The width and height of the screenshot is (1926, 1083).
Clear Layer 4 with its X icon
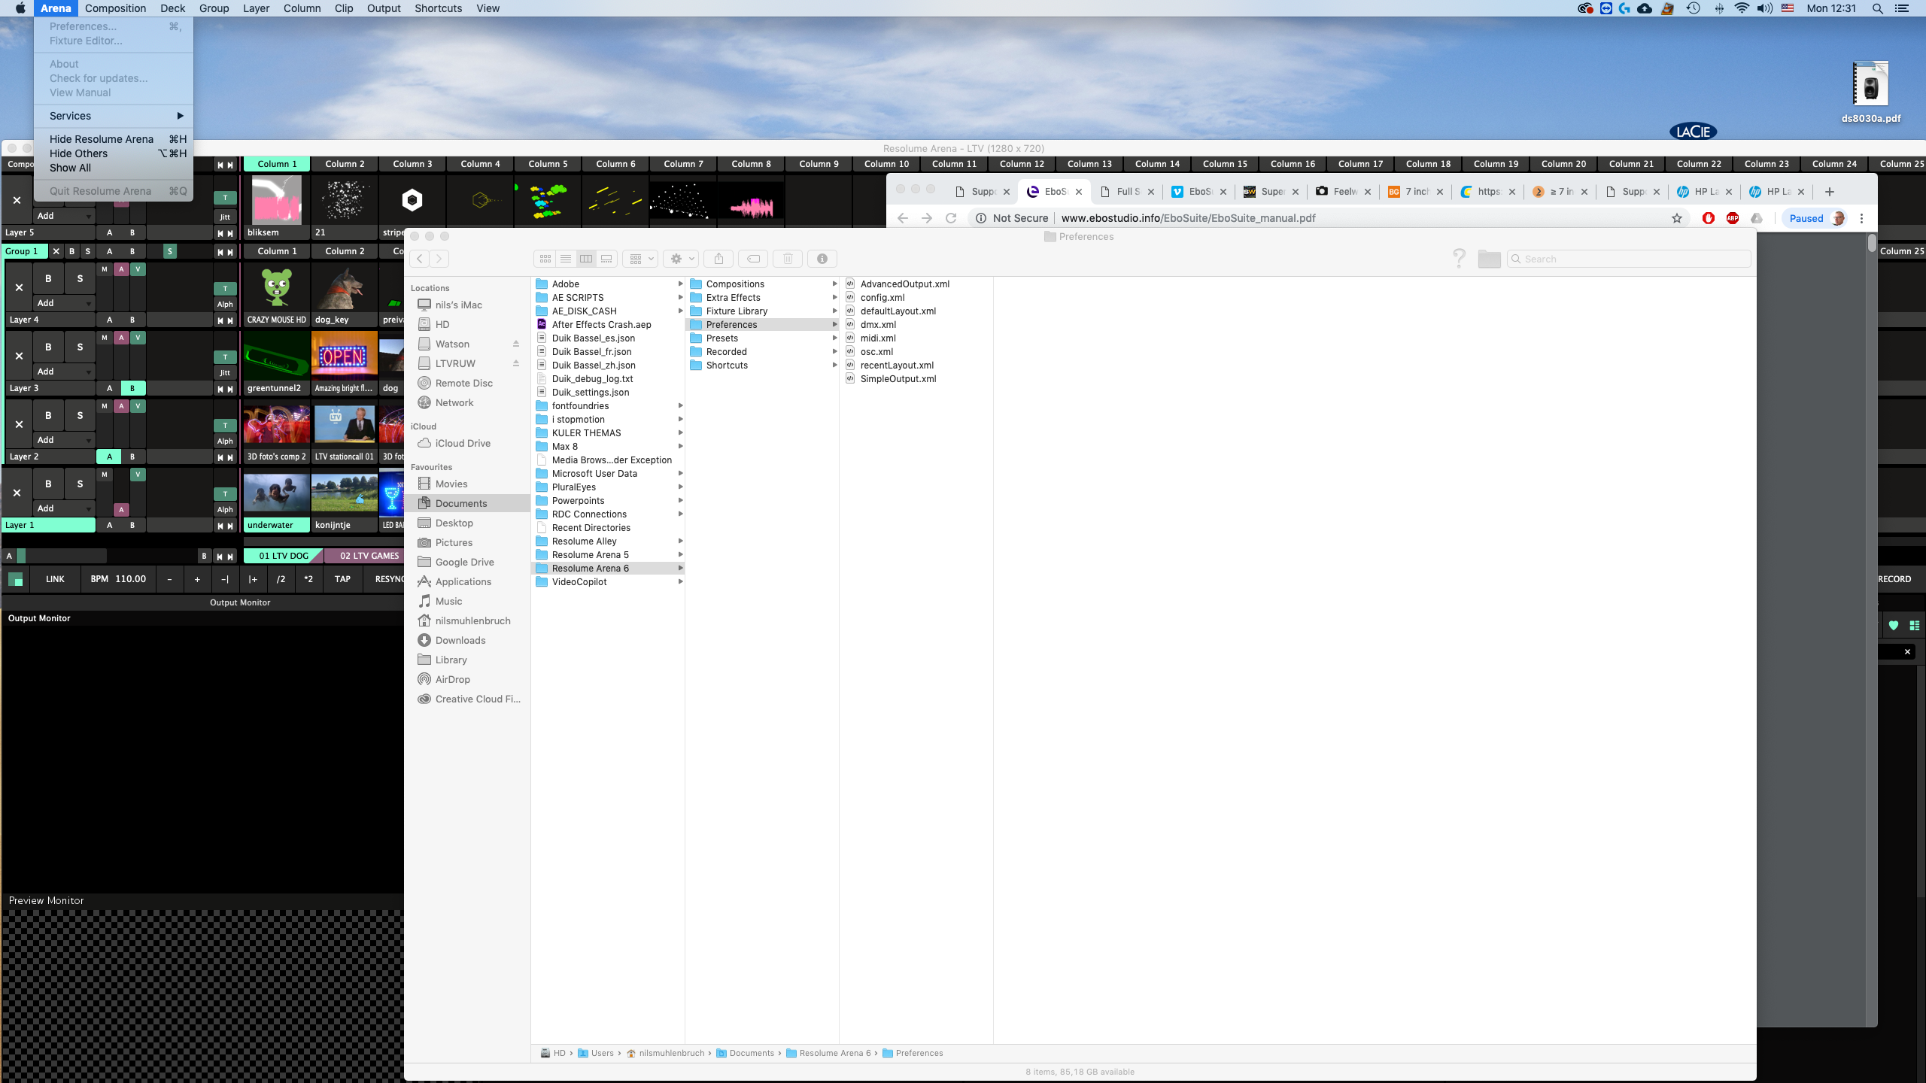[x=19, y=287]
